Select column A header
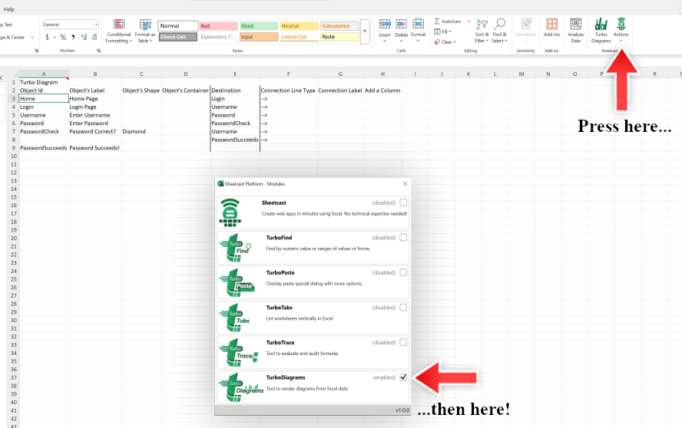The height and width of the screenshot is (428, 682). coord(44,74)
